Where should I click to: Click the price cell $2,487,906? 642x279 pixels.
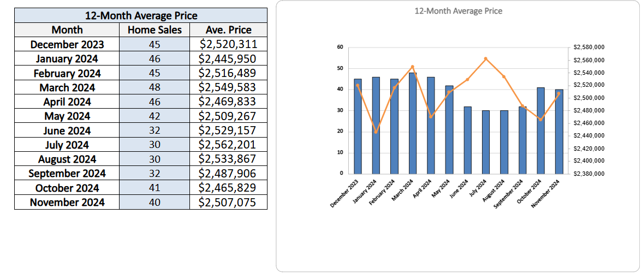point(228,173)
